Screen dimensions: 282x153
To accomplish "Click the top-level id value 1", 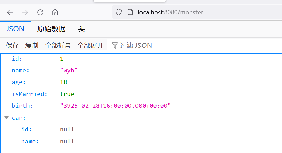I will tap(62, 59).
